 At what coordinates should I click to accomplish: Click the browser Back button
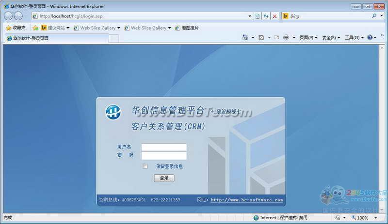click(8, 16)
